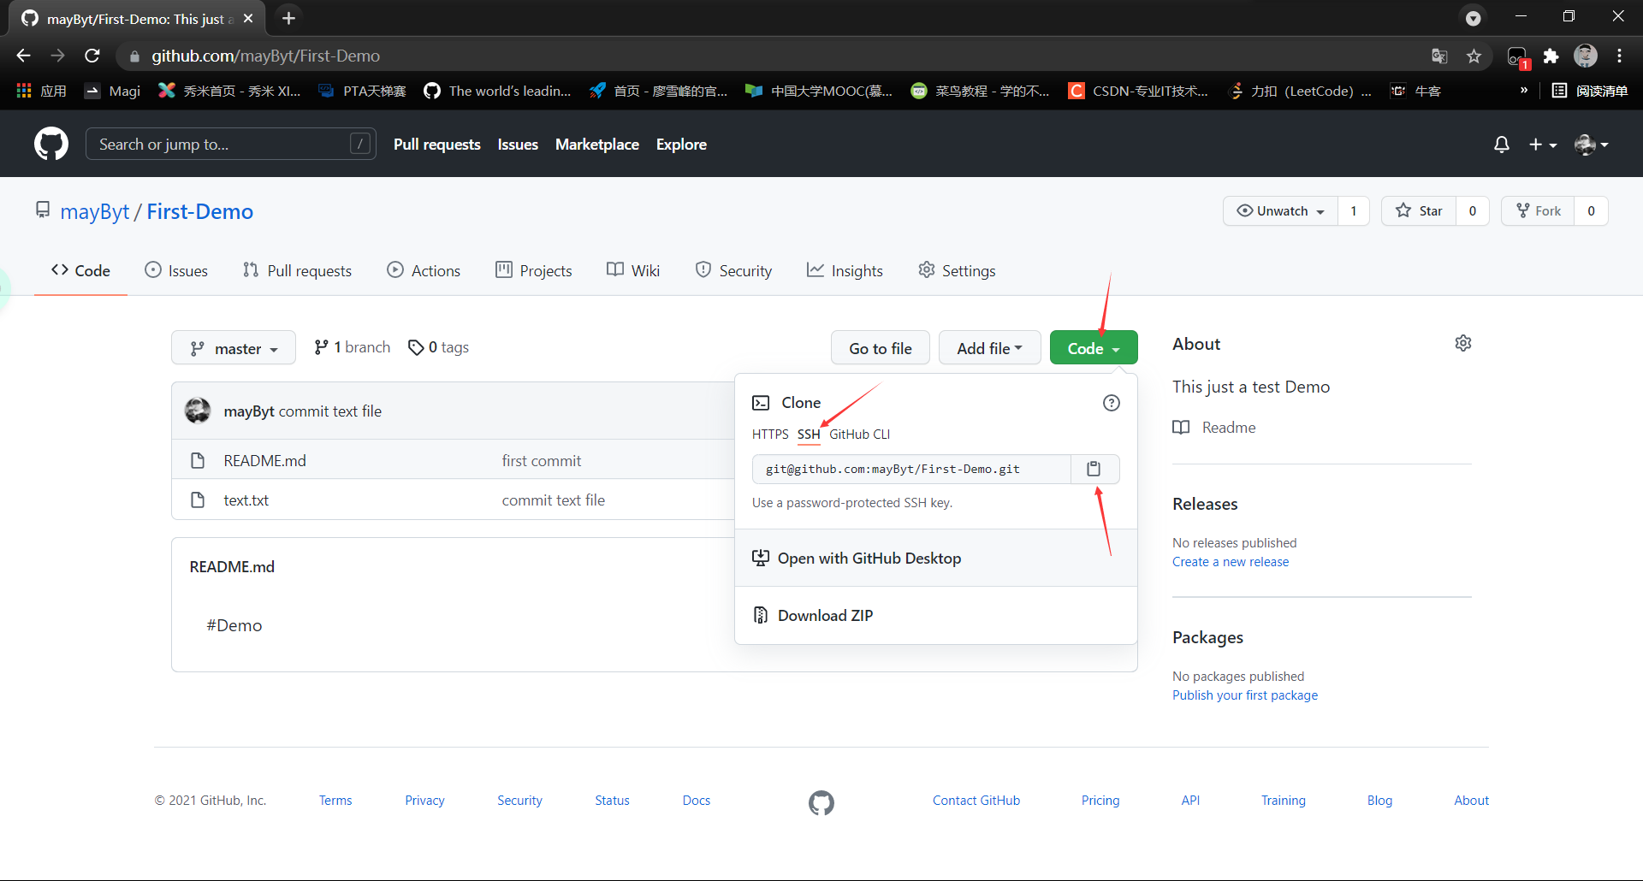
Task: Expand the master branch dropdown
Action: 234,348
